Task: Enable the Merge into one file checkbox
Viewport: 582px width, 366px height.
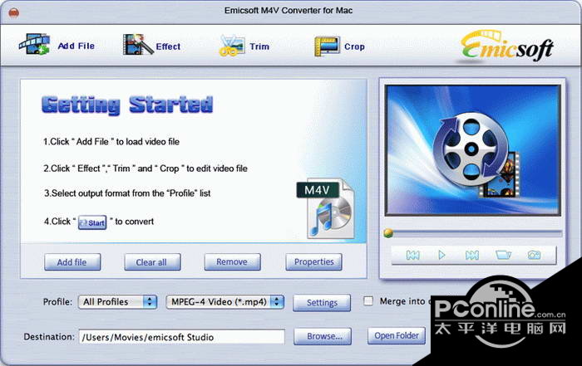Action: click(368, 300)
